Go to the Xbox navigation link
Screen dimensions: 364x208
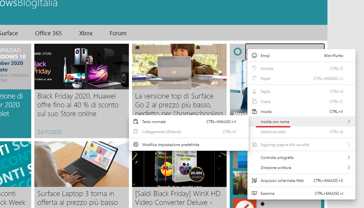click(x=86, y=33)
